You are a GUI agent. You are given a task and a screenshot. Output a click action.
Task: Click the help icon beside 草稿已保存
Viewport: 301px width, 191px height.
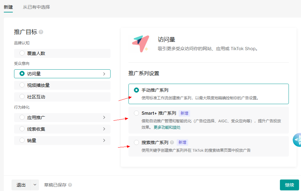point(70,185)
